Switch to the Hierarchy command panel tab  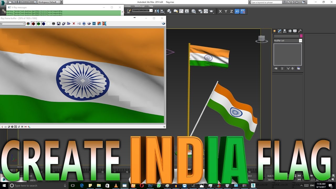point(285,31)
